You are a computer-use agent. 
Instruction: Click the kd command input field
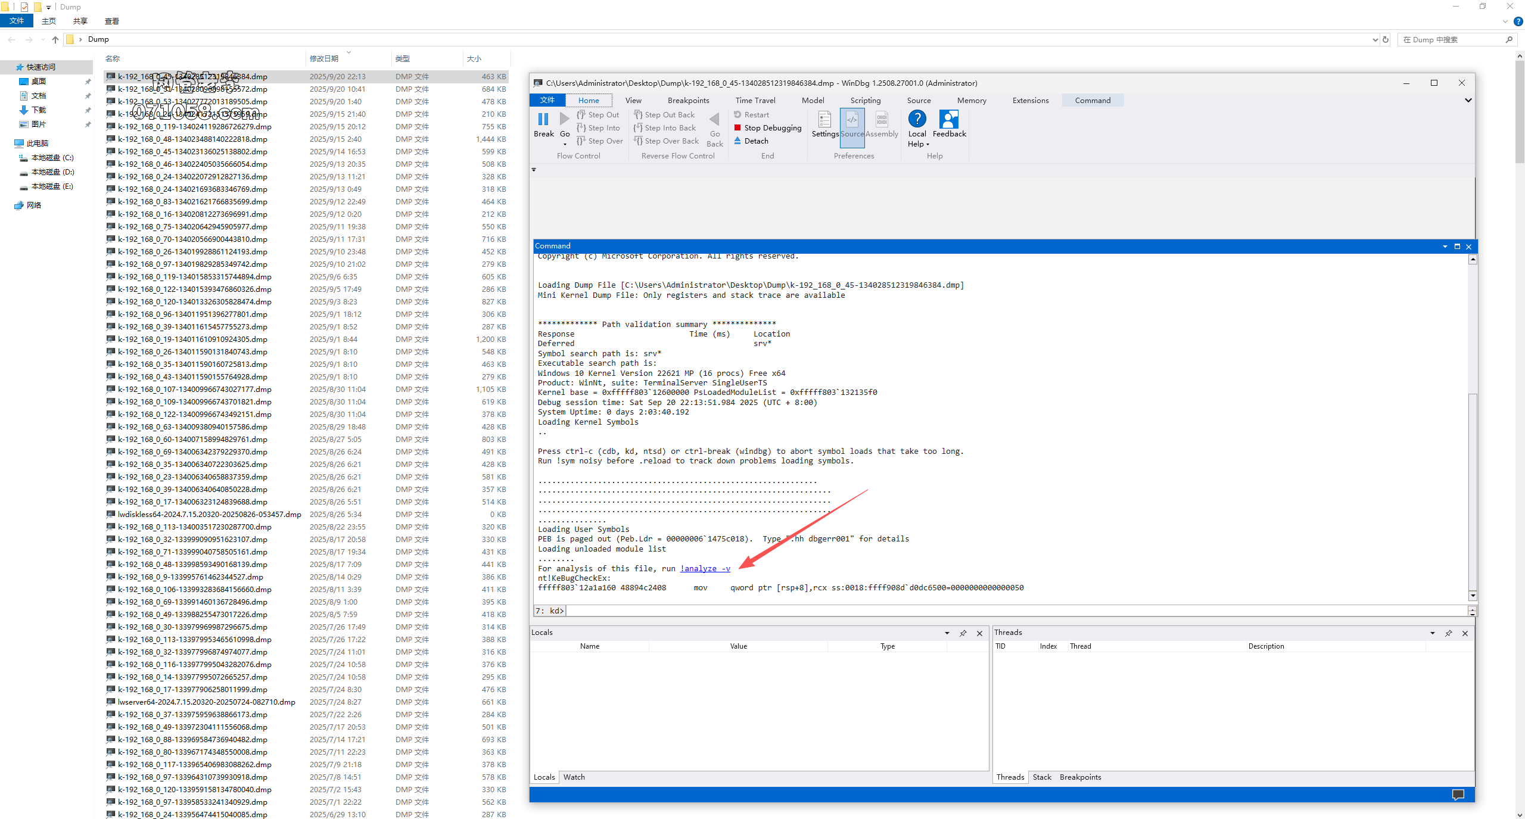pyautogui.click(x=1013, y=611)
